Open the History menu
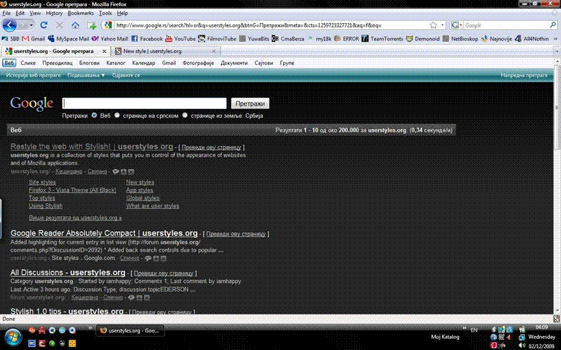 54,13
